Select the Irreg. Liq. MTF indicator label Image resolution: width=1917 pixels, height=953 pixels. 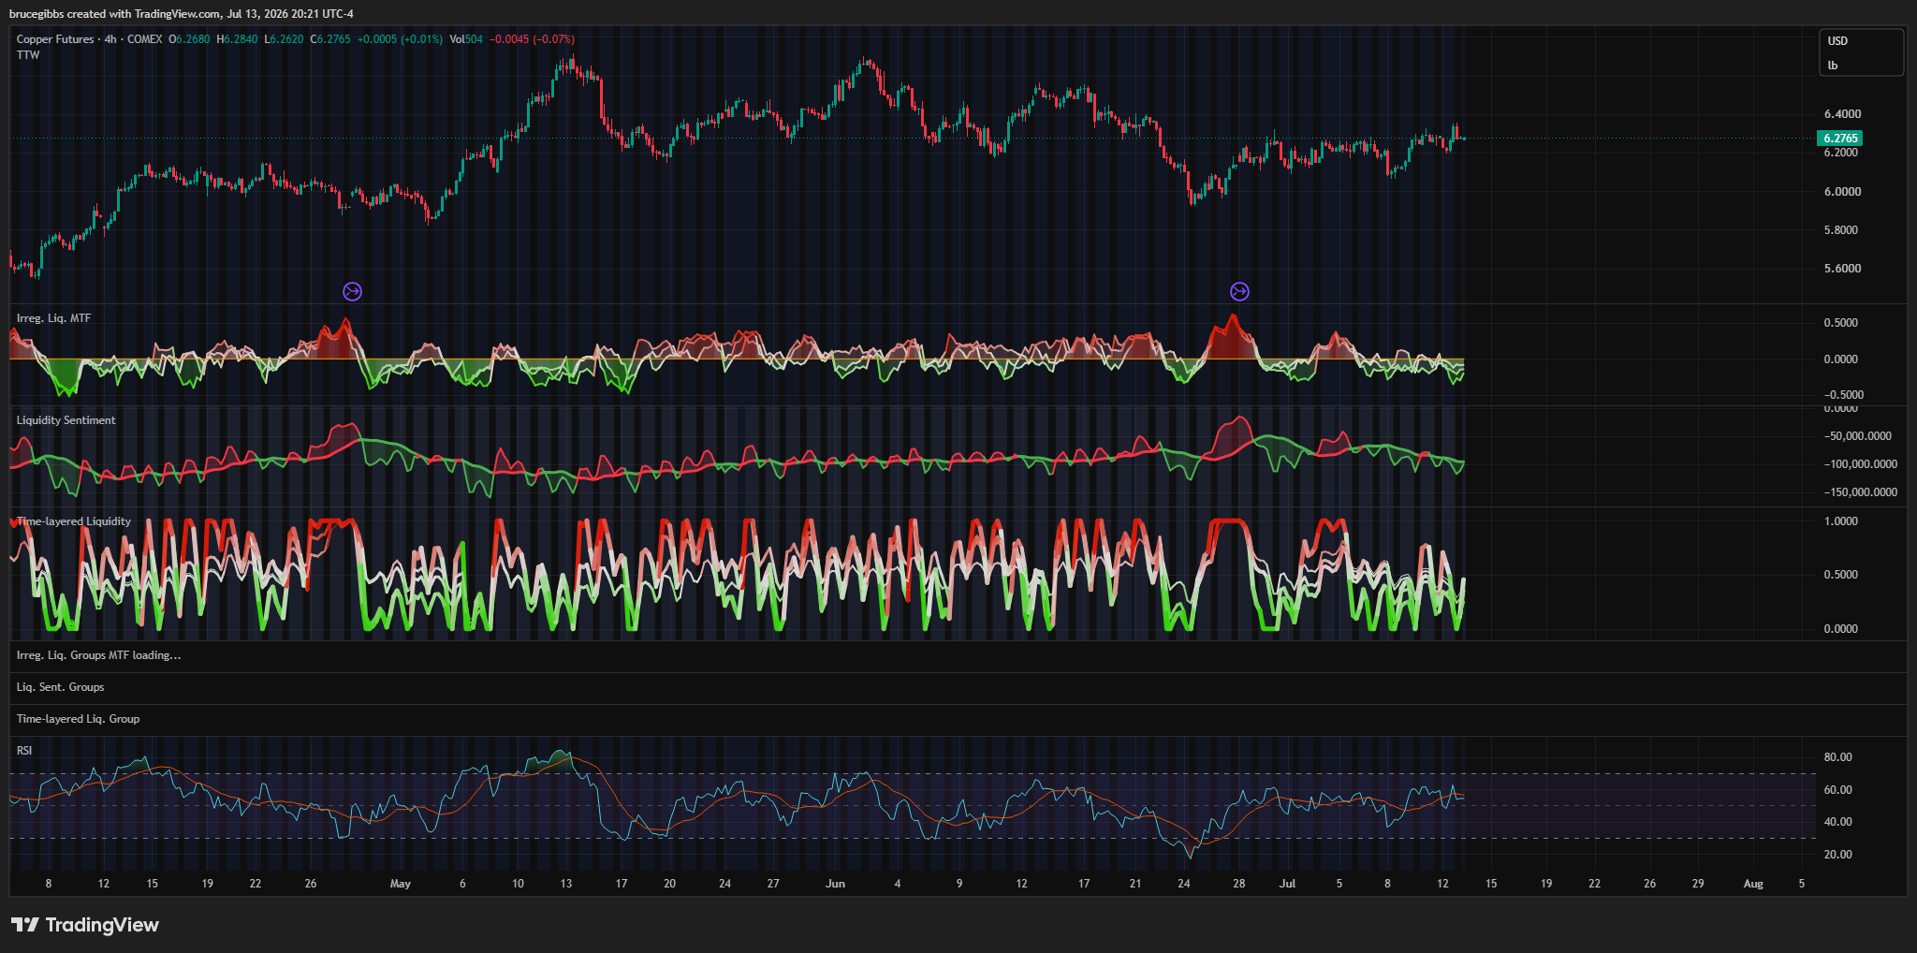coord(53,318)
